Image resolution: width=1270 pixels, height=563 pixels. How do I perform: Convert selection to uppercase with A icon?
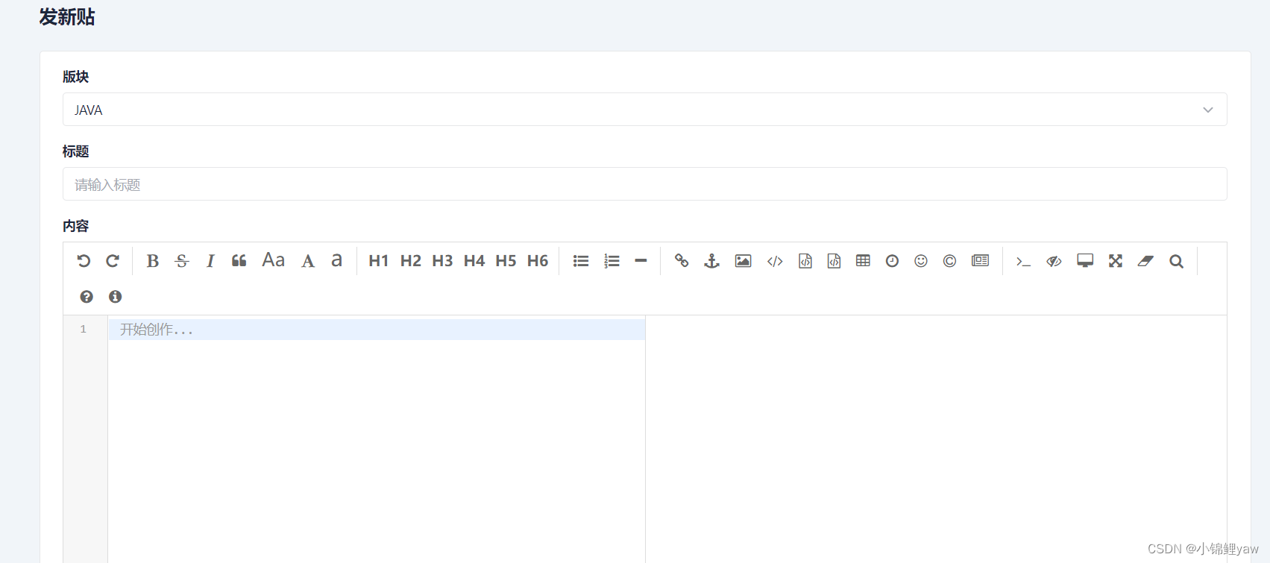tap(308, 261)
